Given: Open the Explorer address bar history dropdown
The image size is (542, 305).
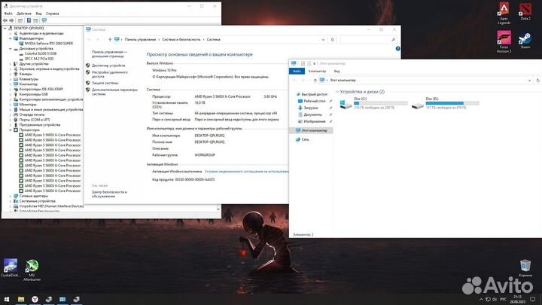Looking at the screenshot, I should point(529,81).
